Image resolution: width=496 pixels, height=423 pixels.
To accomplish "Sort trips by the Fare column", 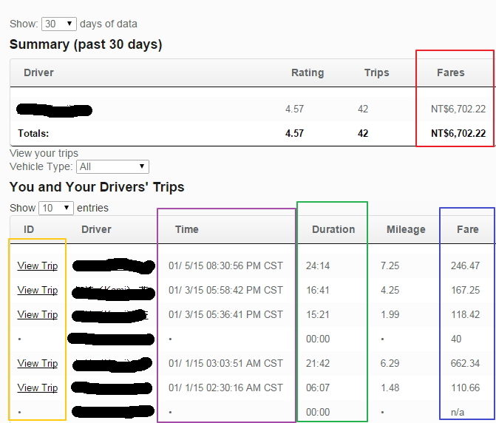I will coord(467,229).
